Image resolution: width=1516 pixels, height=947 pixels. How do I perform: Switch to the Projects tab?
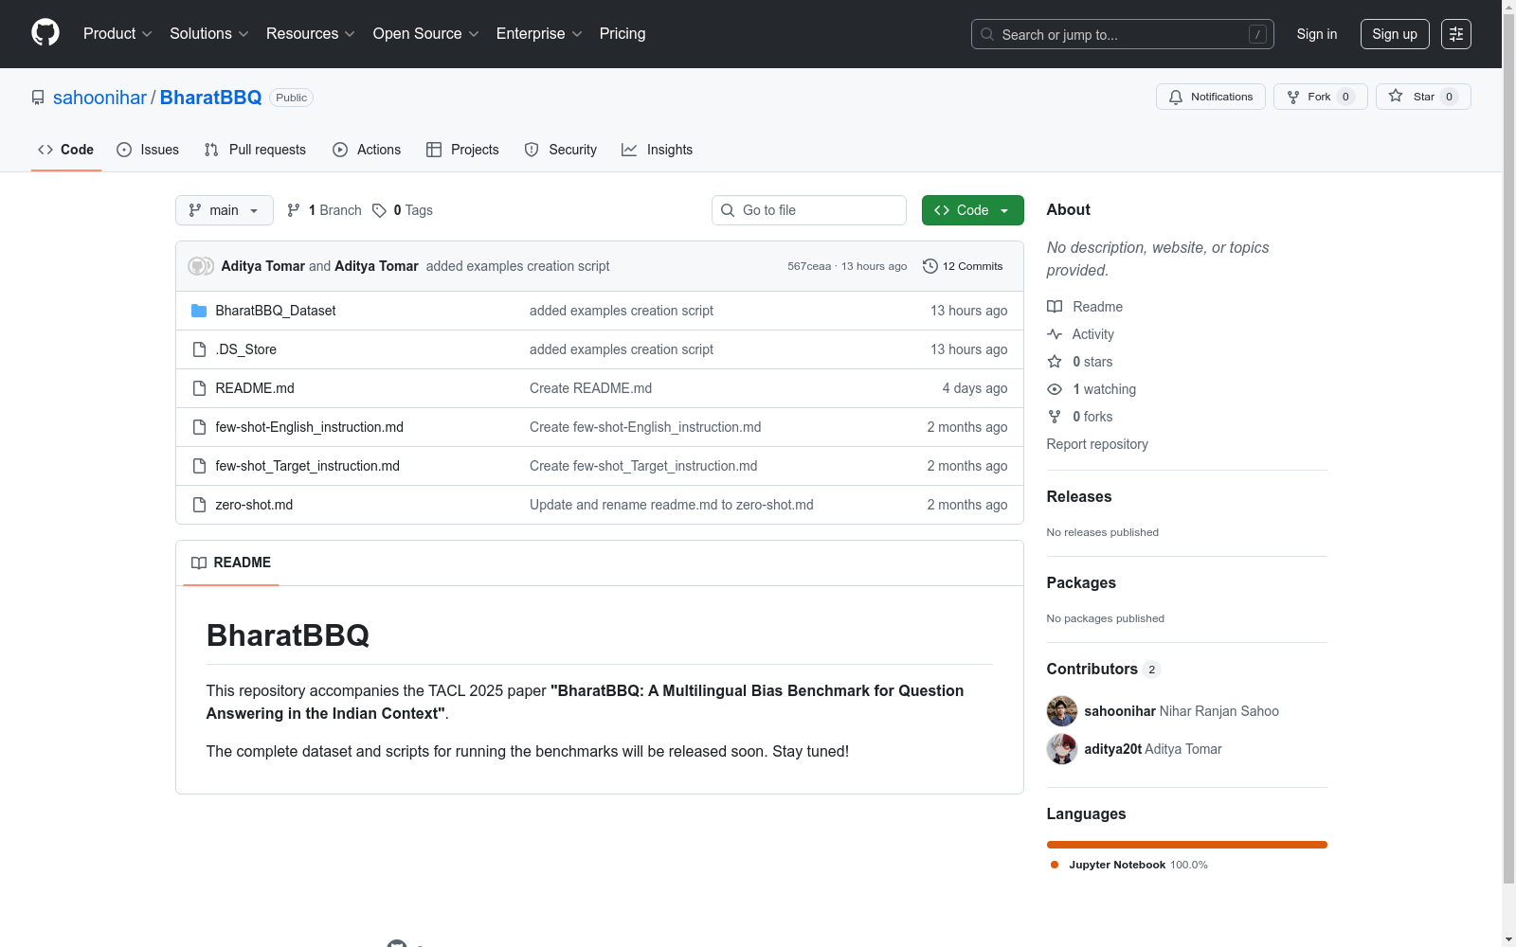tap(462, 150)
